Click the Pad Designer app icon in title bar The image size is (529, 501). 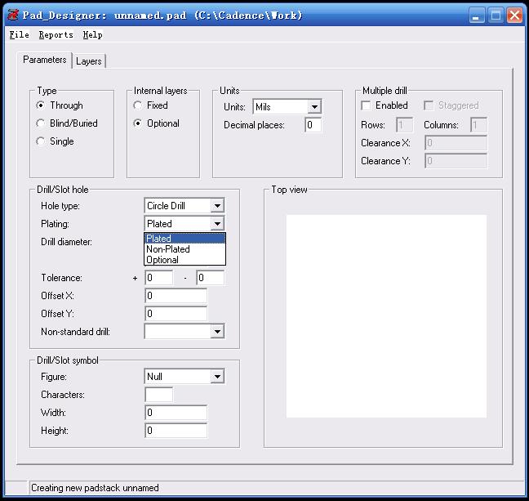click(14, 15)
